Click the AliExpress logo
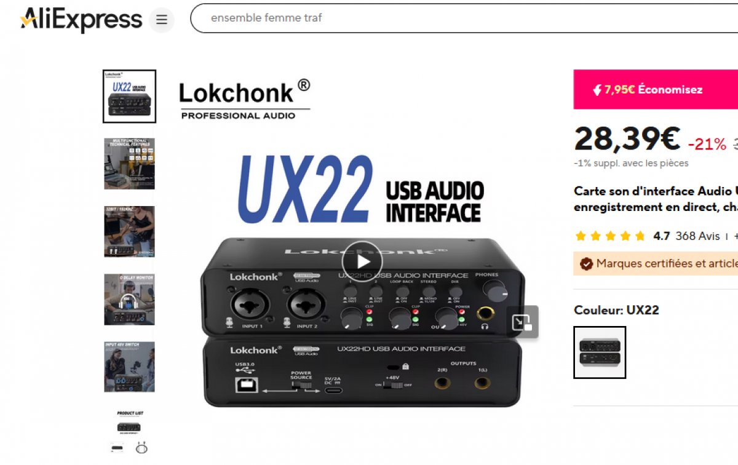The image size is (738, 465). pyautogui.click(x=81, y=20)
